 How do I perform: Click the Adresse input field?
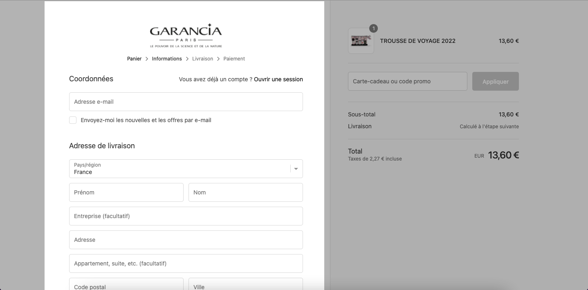[186, 240]
